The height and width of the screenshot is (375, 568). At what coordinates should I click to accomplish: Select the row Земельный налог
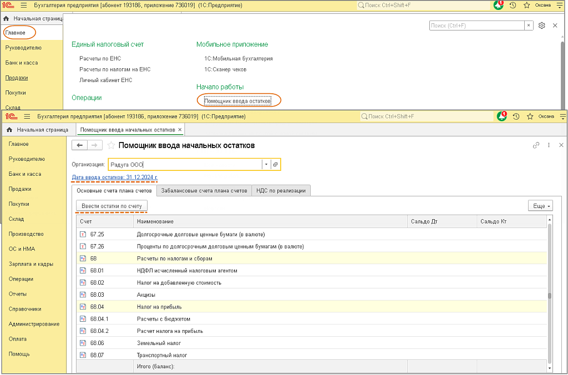312,343
